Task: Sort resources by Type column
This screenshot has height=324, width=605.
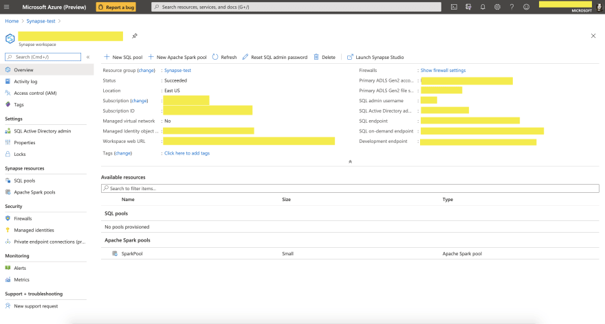Action: [448, 200]
